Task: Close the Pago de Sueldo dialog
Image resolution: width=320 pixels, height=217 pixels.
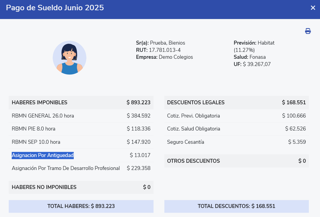Action: pos(313,8)
